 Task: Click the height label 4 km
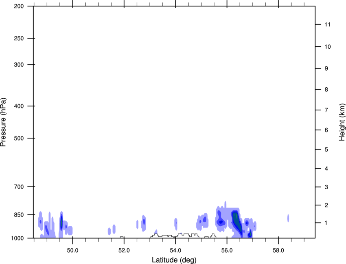326,169
